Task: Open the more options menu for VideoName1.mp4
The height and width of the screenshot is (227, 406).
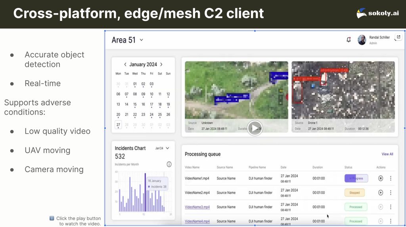Action: point(391,178)
